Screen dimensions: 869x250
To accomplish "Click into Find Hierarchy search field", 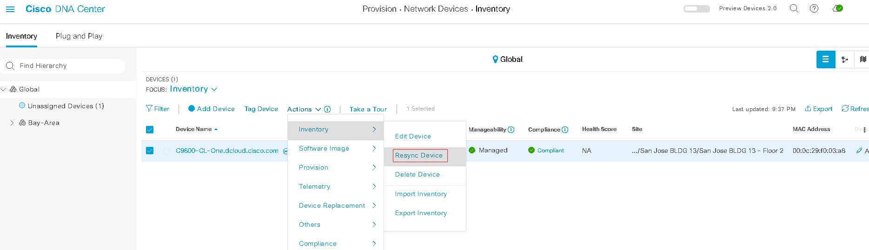I will (x=63, y=66).
